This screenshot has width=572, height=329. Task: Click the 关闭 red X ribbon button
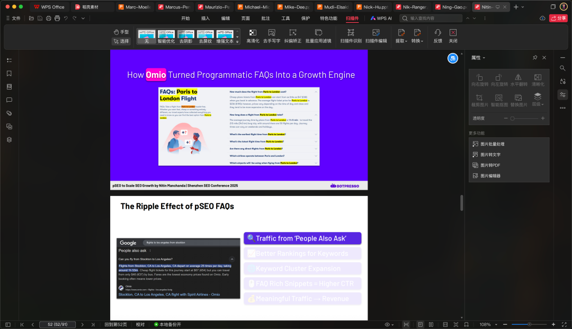453,37
